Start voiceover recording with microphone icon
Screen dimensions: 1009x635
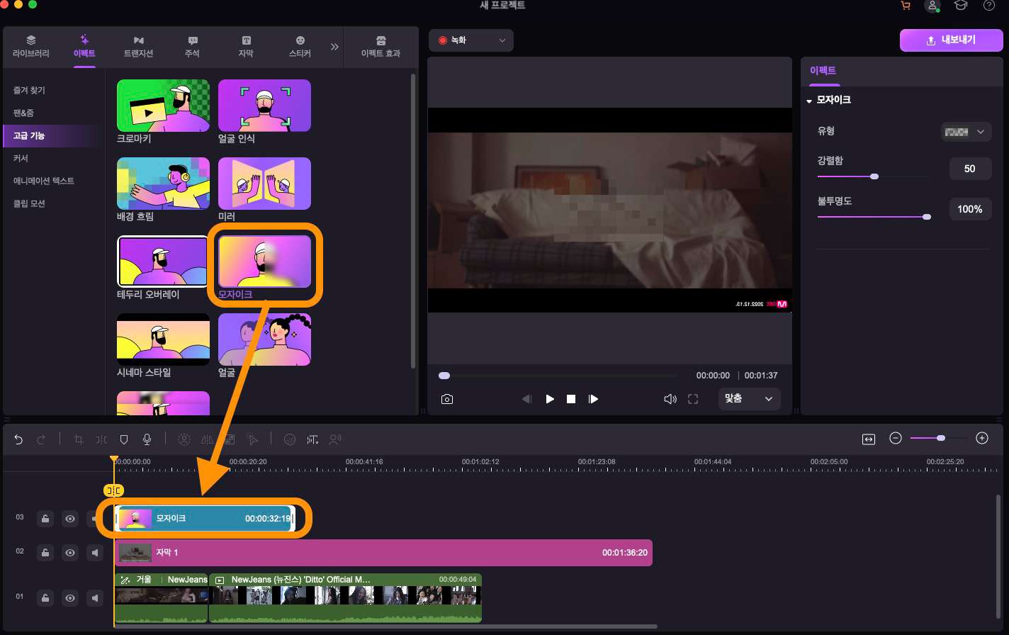click(147, 439)
